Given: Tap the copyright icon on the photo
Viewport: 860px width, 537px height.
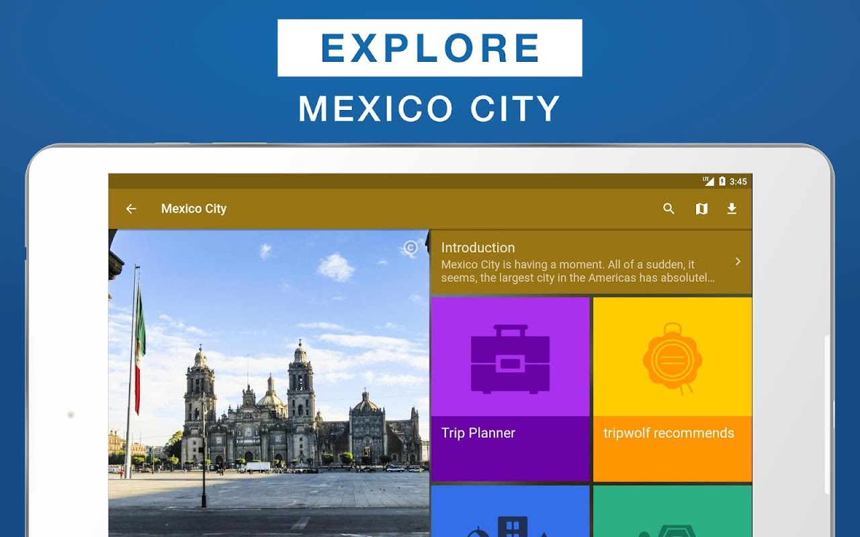Looking at the screenshot, I should pyautogui.click(x=411, y=248).
